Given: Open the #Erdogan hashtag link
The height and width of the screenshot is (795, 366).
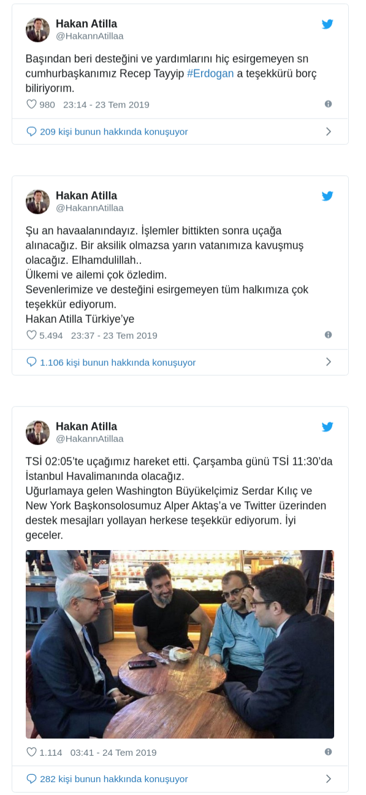Looking at the screenshot, I should (210, 74).
